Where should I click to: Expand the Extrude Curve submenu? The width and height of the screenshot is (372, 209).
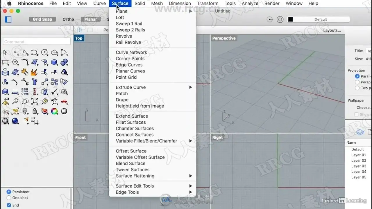[x=153, y=87]
